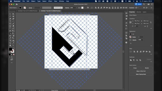Show more Transform options ellipsis
The height and width of the screenshot is (91, 162).
point(151,29)
